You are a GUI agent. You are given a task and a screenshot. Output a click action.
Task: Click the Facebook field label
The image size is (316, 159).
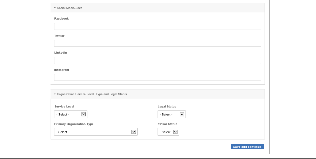pos(61,19)
